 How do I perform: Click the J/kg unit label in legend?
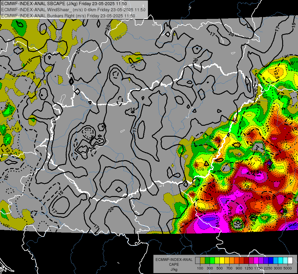[x=174, y=269]
